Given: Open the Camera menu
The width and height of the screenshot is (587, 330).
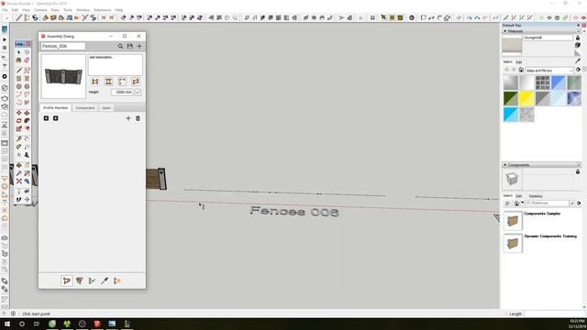Looking at the screenshot, I should pos(40,10).
